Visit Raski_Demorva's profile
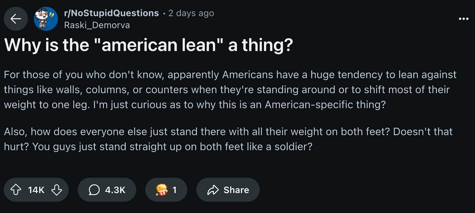 tap(97, 25)
